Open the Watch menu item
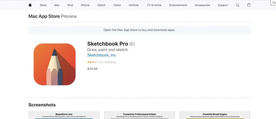This screenshot has width=276, height=119. click(101, 5)
